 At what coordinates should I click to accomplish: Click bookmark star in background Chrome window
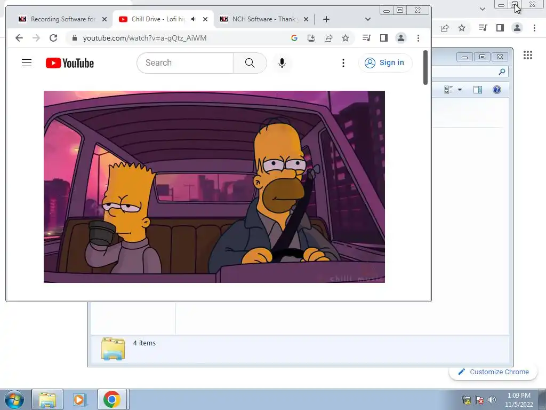click(462, 28)
